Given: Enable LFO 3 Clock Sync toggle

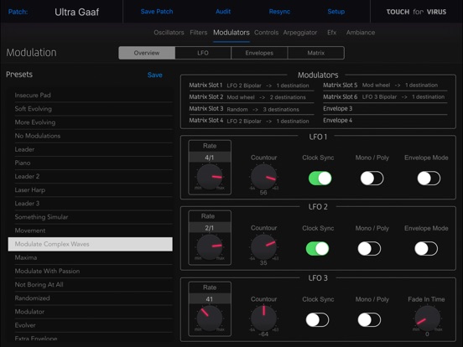Looking at the screenshot, I should point(317,320).
